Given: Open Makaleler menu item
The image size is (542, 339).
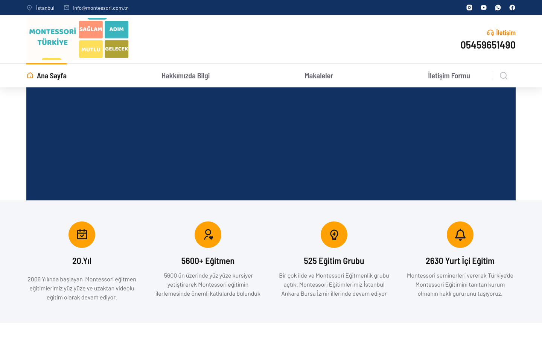Looking at the screenshot, I should click(319, 76).
